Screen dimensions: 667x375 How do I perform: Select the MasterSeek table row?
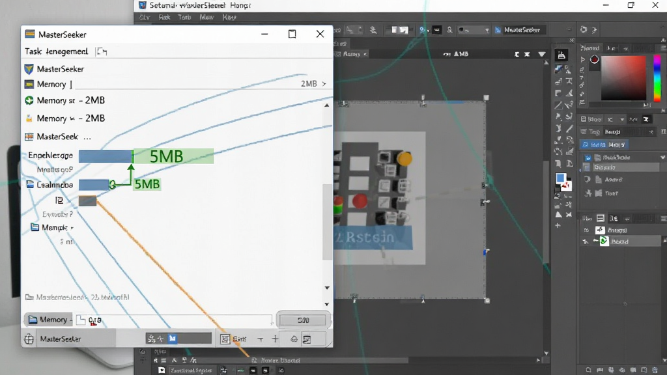click(x=58, y=137)
